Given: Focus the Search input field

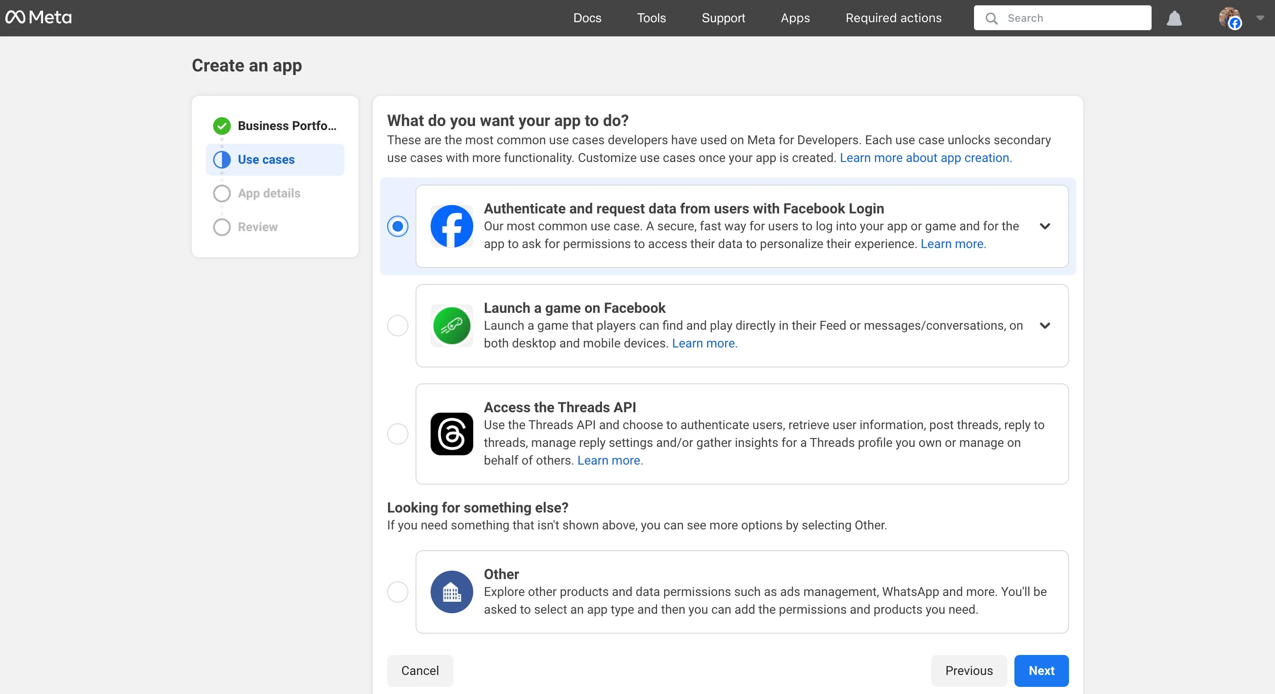Looking at the screenshot, I should point(1062,18).
